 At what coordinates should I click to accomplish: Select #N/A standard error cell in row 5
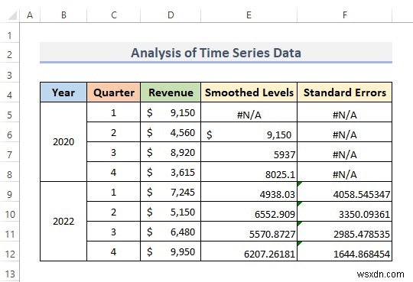click(x=344, y=112)
